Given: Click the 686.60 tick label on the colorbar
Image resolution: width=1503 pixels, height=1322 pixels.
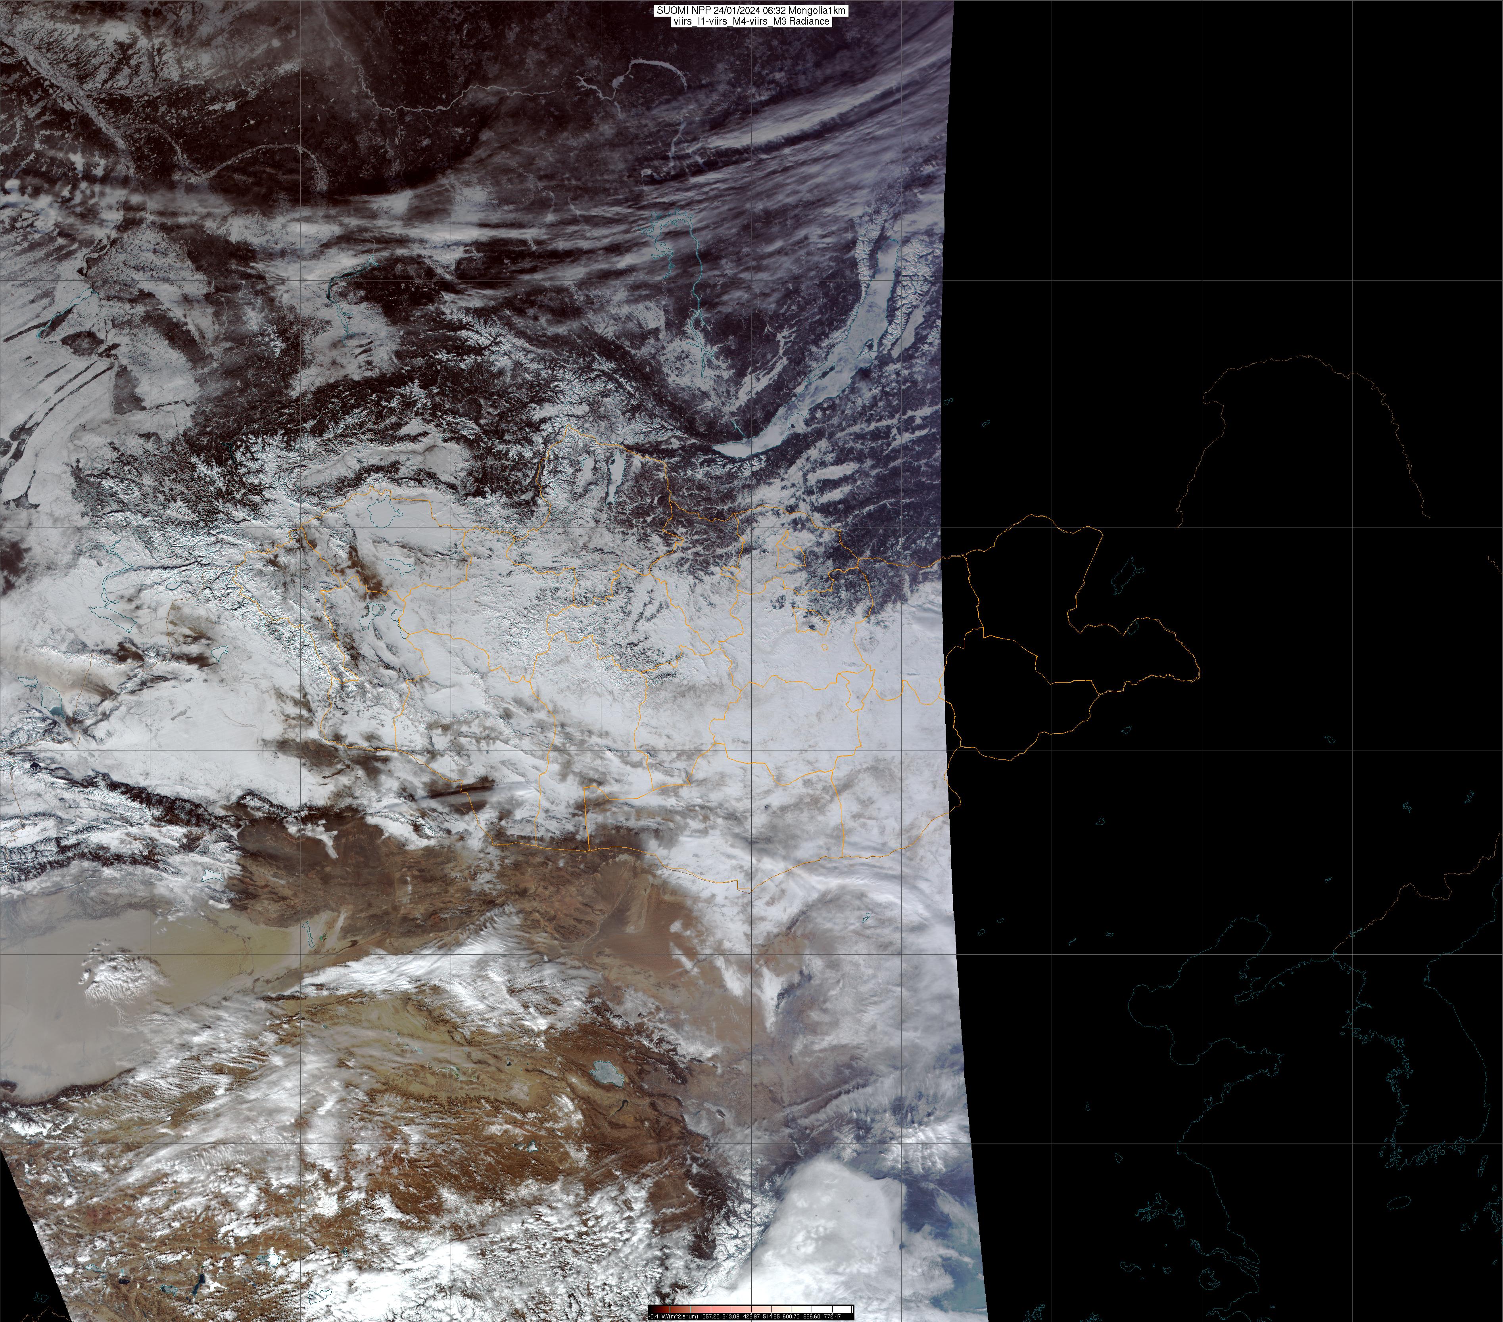Looking at the screenshot, I should (x=812, y=1316).
